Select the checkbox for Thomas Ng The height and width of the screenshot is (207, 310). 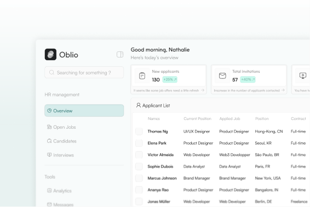coord(139,131)
